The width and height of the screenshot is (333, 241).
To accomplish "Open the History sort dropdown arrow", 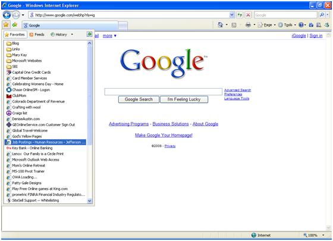I will pyautogui.click(x=72, y=35).
